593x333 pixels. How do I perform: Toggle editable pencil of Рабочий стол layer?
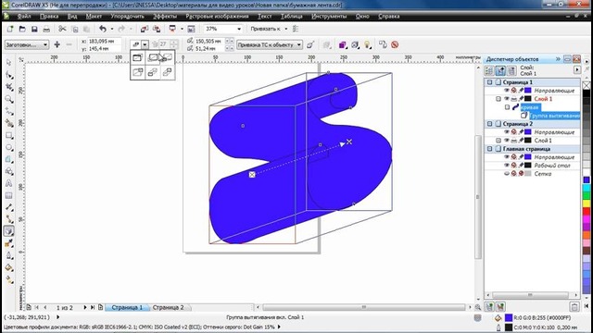(x=521, y=165)
